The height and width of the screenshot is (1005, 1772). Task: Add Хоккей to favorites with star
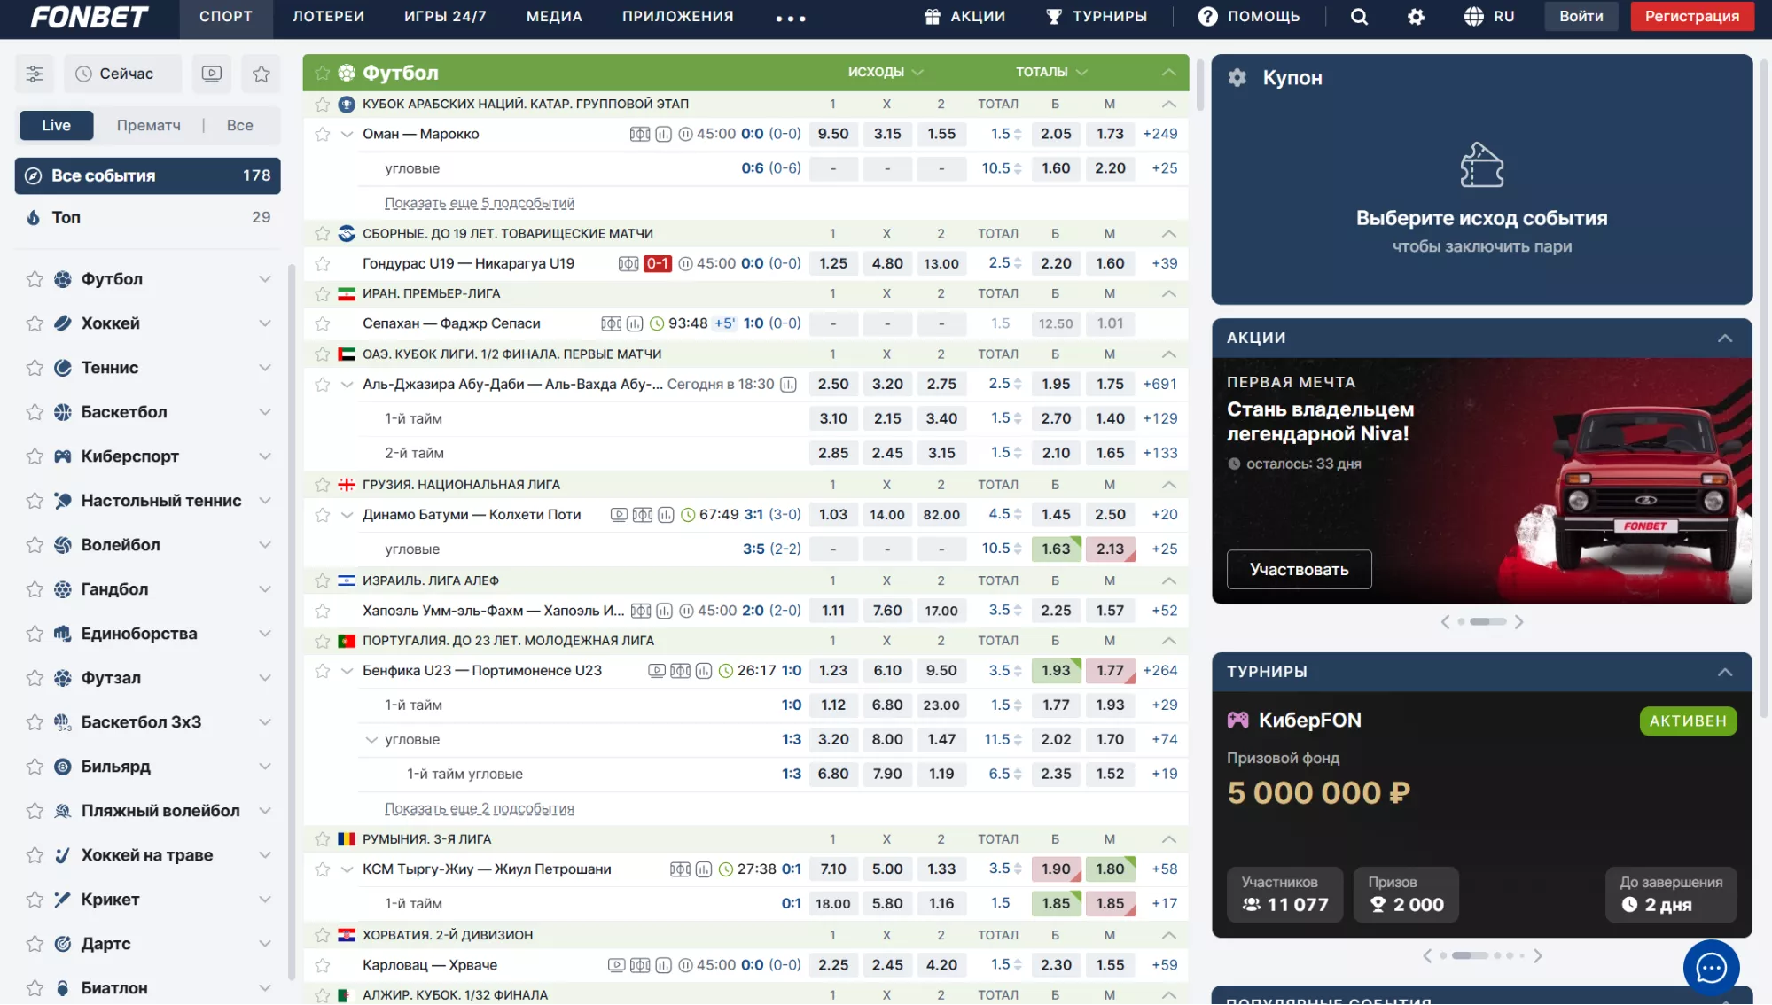pyautogui.click(x=35, y=323)
